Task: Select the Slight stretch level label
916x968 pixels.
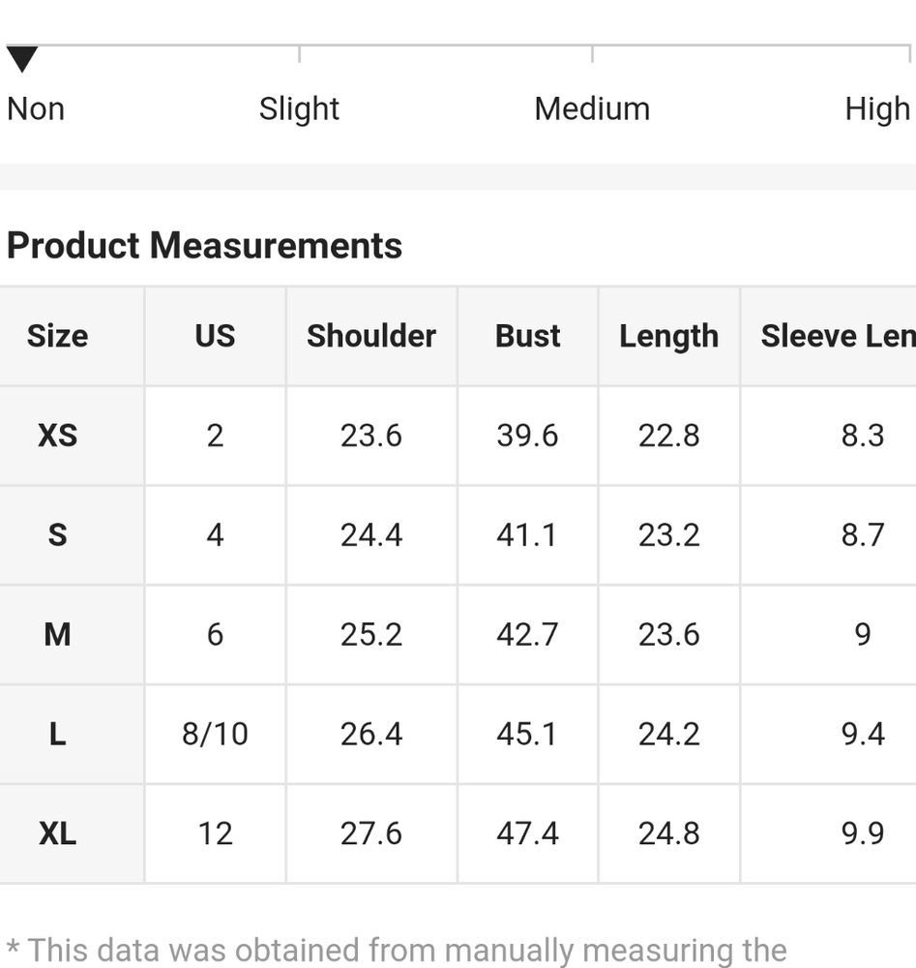Action: [299, 110]
